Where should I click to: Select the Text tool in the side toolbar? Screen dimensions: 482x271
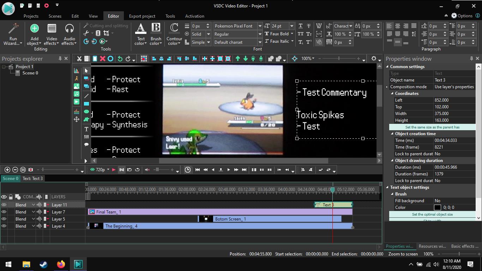pos(86,129)
